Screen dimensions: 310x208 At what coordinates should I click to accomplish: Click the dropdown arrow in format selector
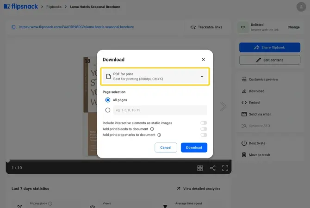[x=202, y=76]
